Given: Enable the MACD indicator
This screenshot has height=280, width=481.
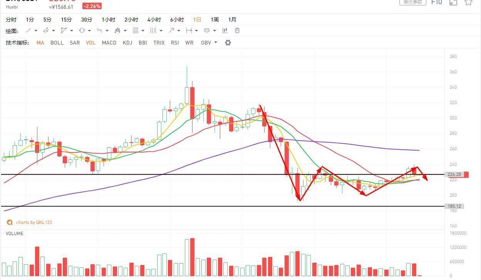Looking at the screenshot, I should coord(109,43).
